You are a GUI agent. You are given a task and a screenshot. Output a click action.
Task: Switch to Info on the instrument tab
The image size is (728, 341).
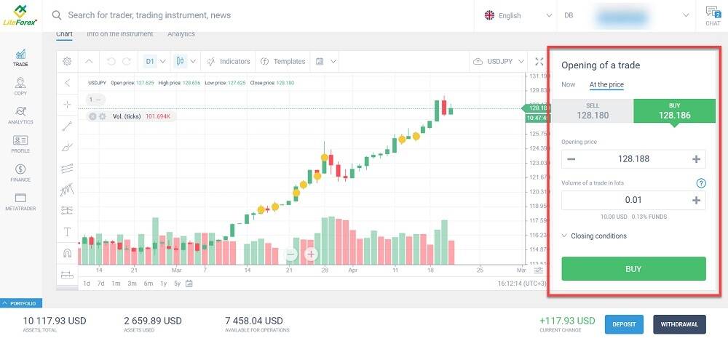pyautogui.click(x=120, y=34)
